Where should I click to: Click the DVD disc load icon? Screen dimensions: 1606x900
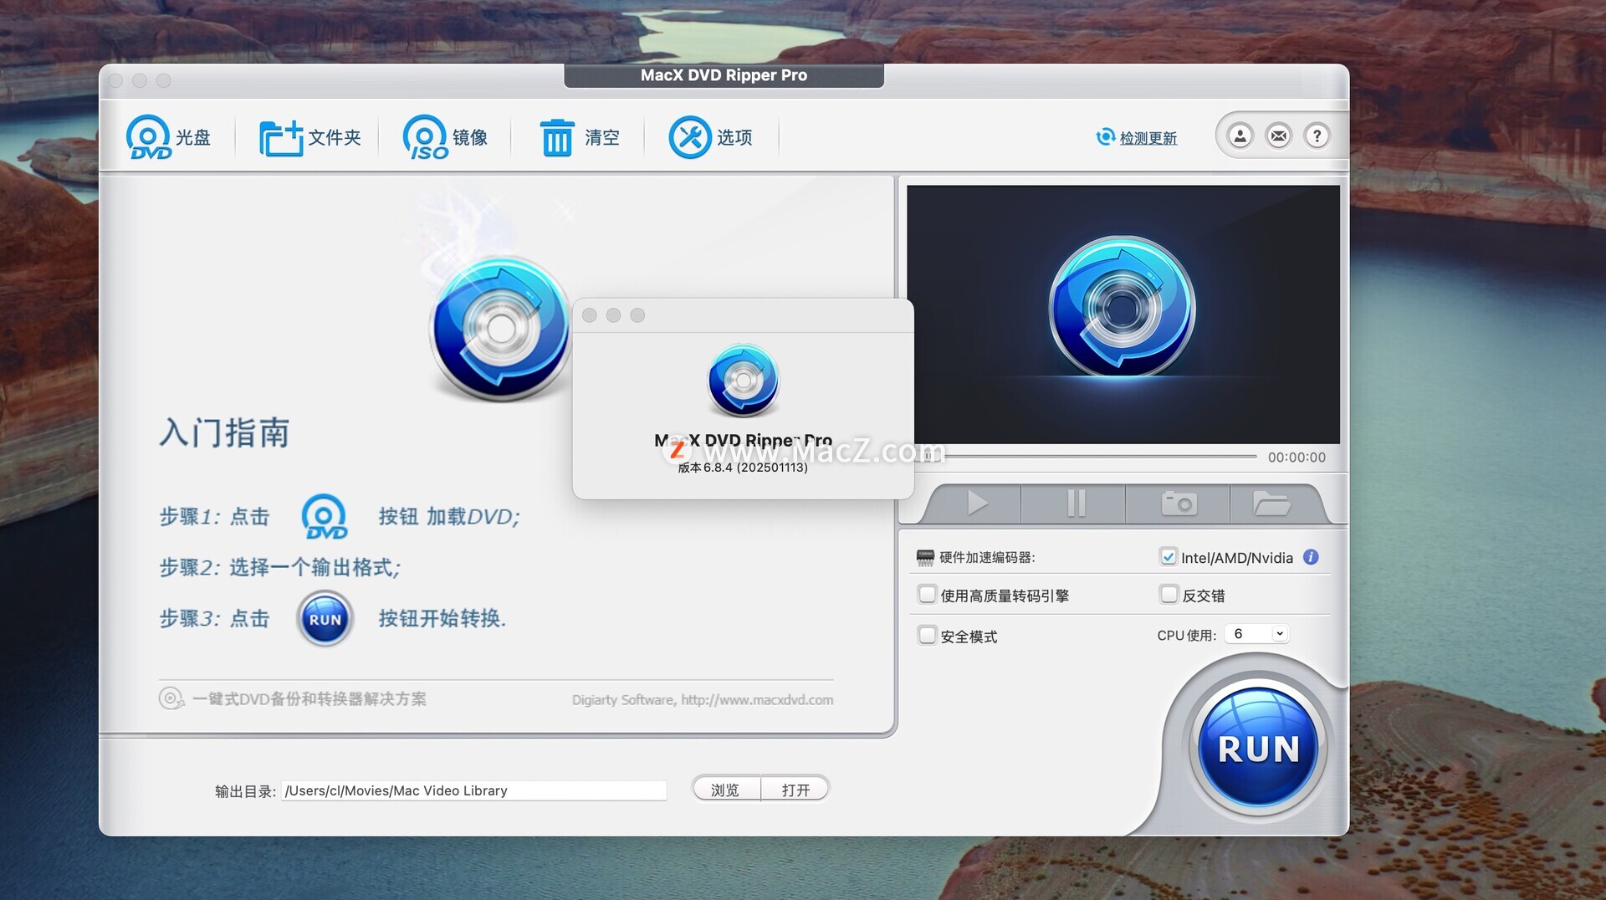click(149, 137)
